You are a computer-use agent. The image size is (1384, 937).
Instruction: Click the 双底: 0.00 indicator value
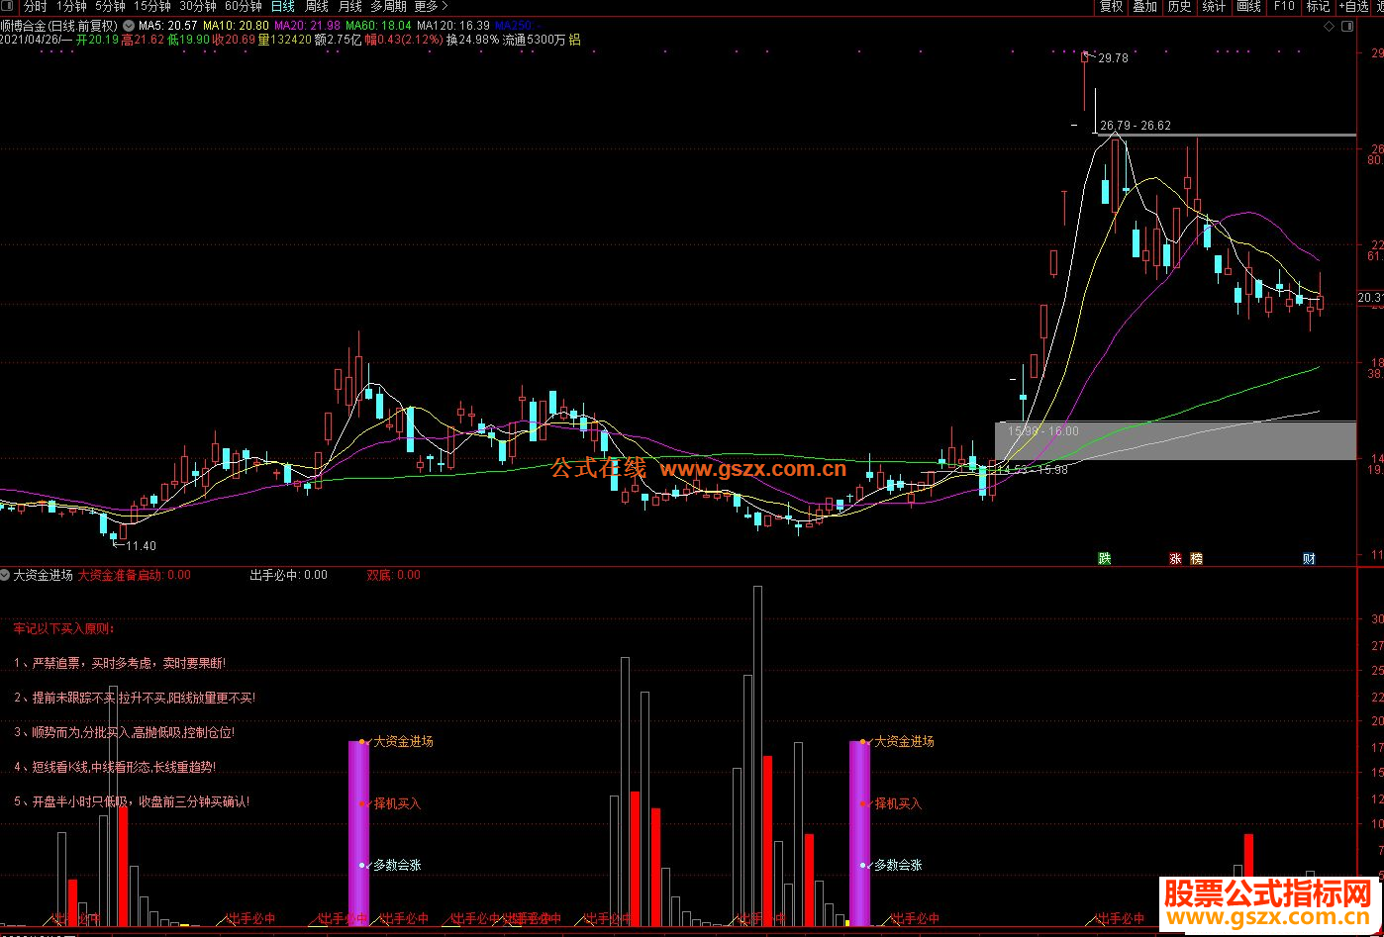[393, 574]
